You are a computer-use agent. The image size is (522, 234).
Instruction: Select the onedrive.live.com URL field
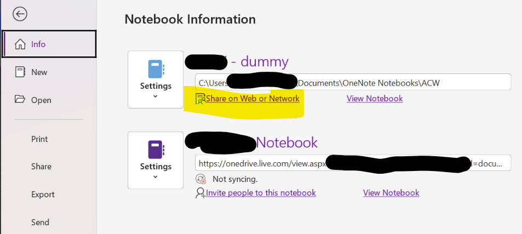pyautogui.click(x=353, y=163)
